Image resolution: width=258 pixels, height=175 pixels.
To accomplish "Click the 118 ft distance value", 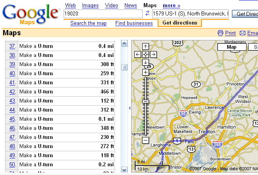I will [x=107, y=155].
